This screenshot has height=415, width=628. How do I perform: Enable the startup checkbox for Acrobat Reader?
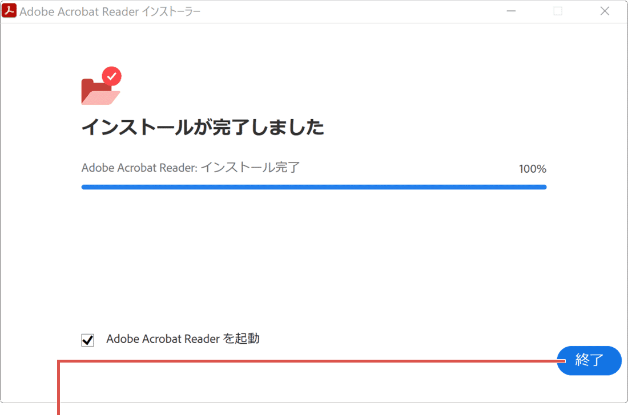tap(87, 339)
